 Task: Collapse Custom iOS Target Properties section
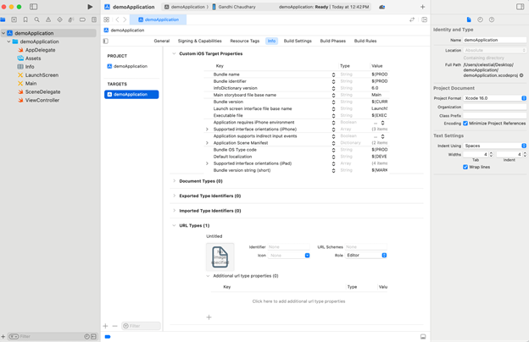(174, 53)
